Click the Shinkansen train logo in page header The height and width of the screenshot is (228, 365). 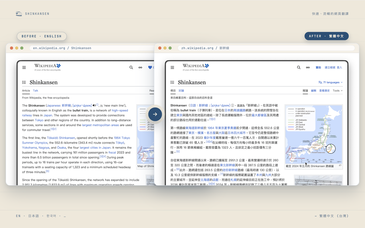[x=19, y=14]
